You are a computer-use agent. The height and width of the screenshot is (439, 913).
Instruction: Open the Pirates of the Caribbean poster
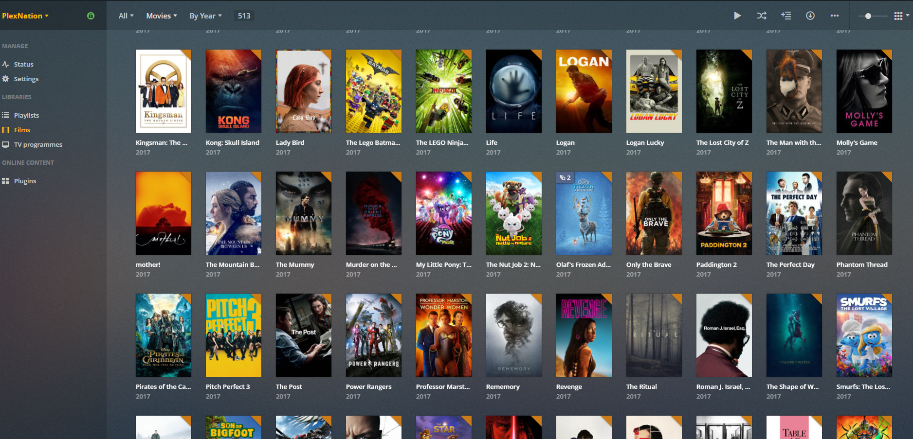click(164, 335)
